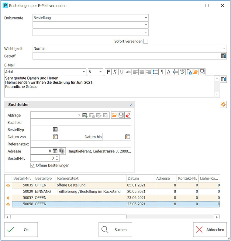Click into the Suchfeld input field

[81, 122]
